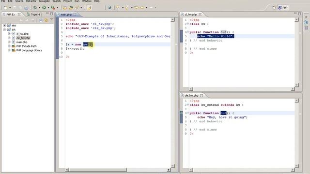Minimize the PHP Explorer panel

47,14
